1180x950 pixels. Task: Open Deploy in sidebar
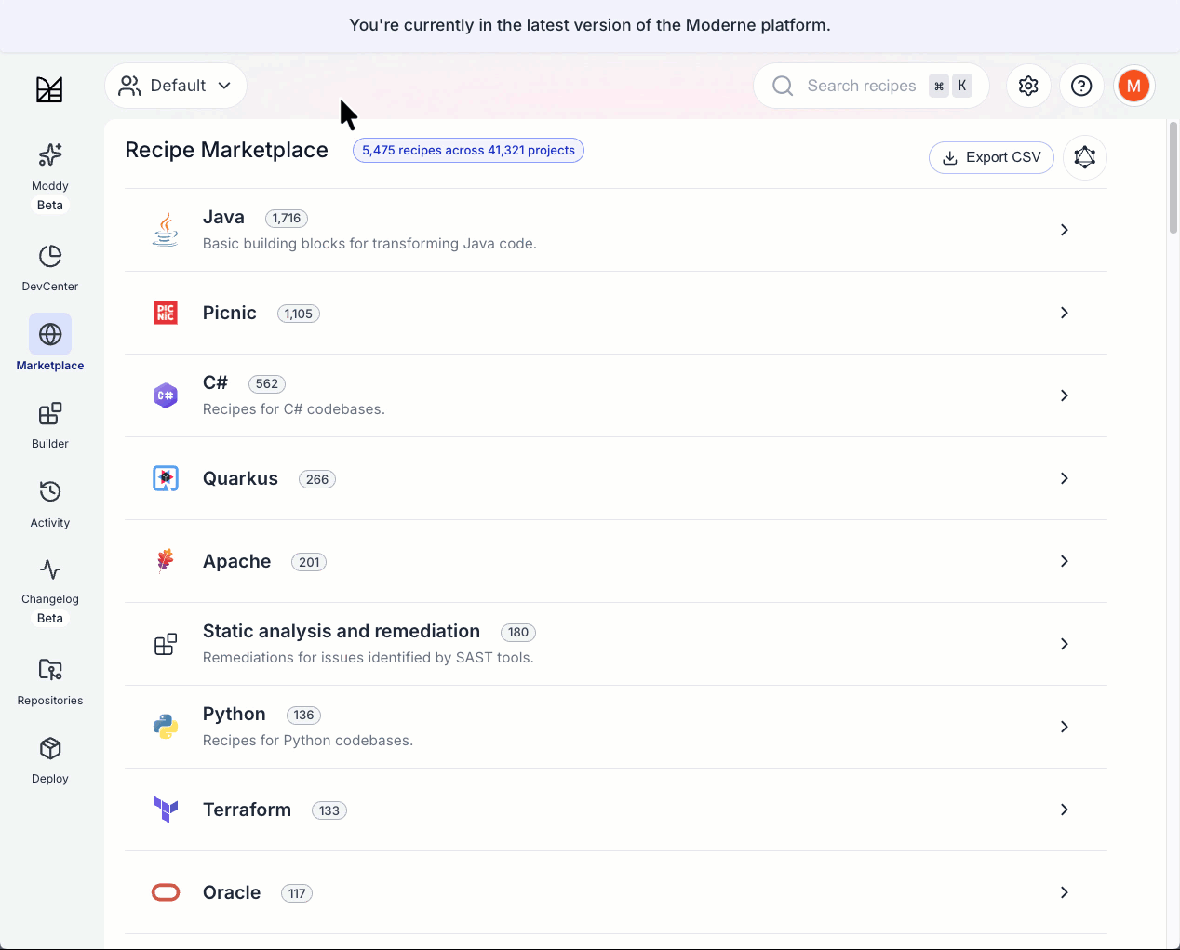[50, 761]
